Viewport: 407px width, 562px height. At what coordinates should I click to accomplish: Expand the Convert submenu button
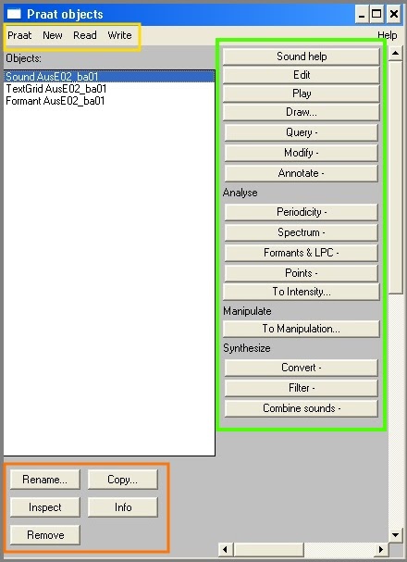(301, 368)
